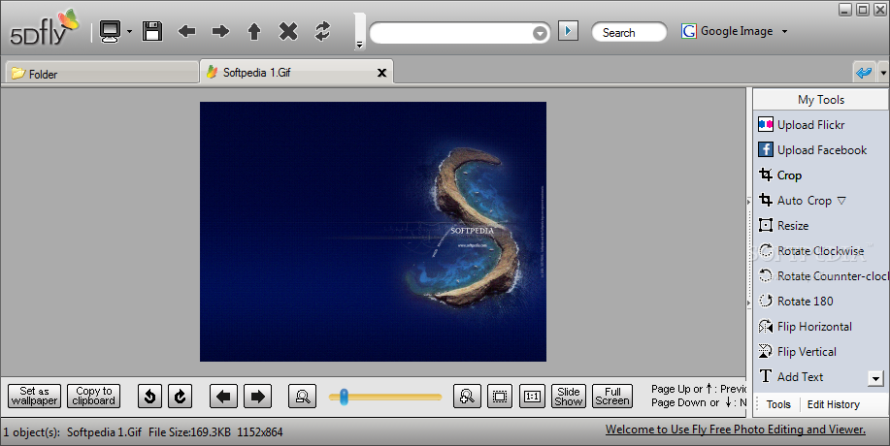Open the Resize tool

click(x=783, y=226)
